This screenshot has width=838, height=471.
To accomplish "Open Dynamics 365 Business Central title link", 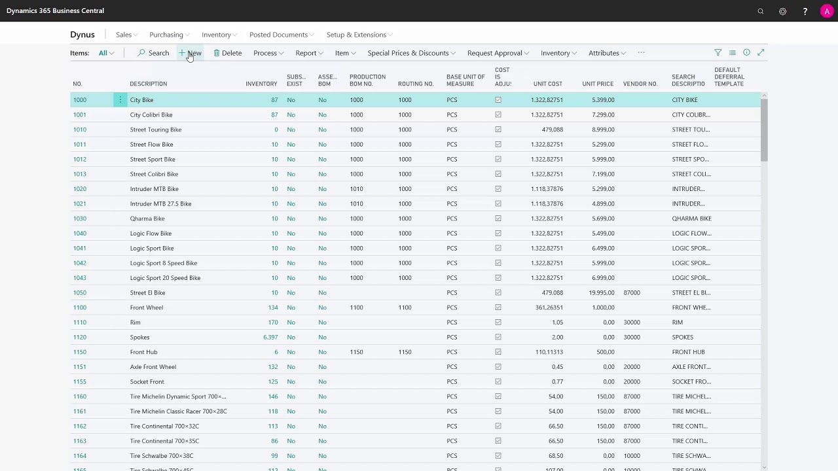I will coord(55,11).
